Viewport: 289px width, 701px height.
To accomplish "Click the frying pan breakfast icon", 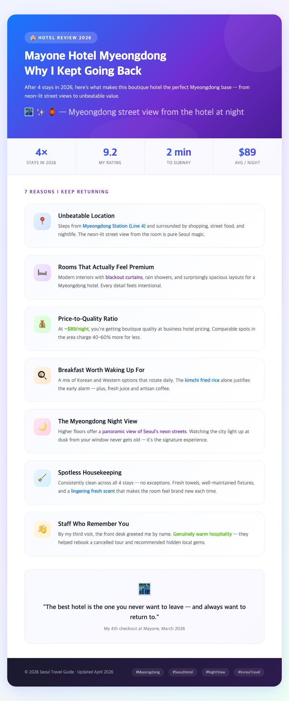I will coord(42,376).
